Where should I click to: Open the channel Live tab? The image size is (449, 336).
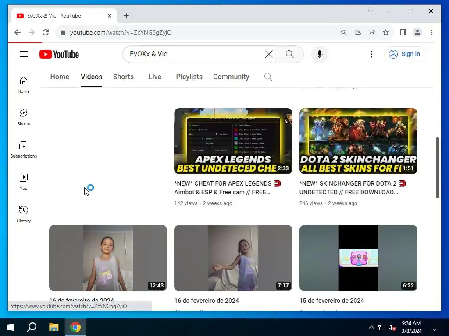coord(155,77)
